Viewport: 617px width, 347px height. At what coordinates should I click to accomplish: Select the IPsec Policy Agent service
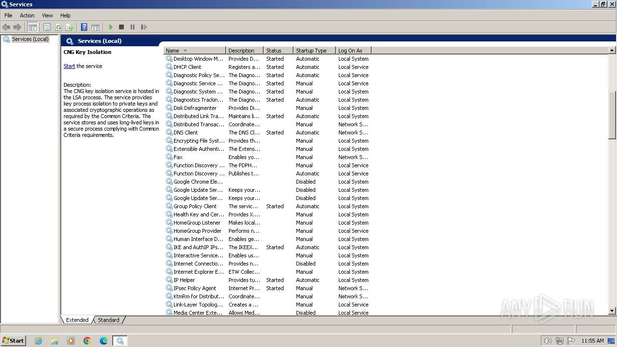[x=268, y=288]
